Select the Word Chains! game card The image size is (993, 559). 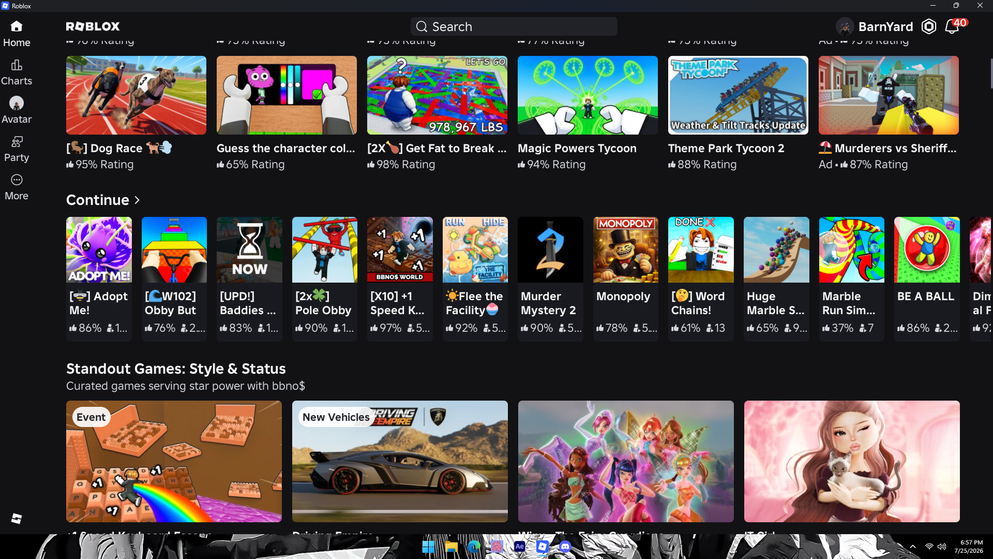[701, 278]
